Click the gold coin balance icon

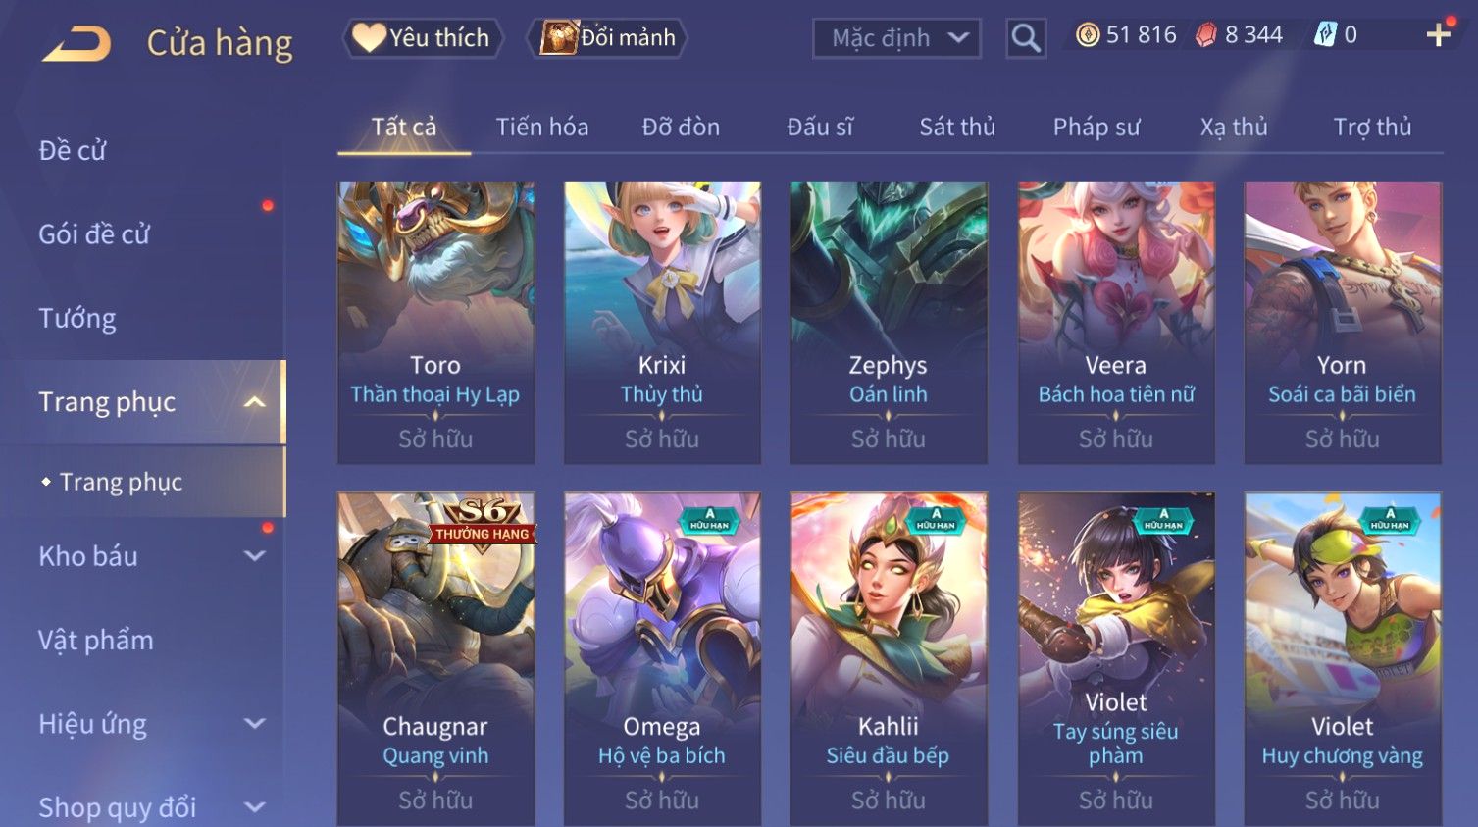(x=1087, y=35)
